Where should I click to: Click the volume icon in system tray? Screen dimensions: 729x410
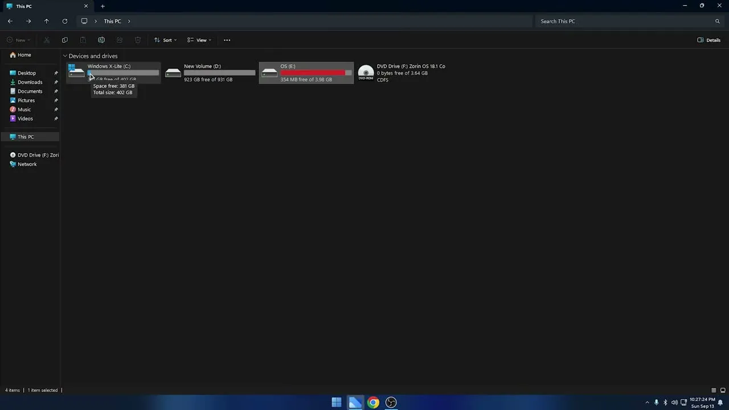674,403
